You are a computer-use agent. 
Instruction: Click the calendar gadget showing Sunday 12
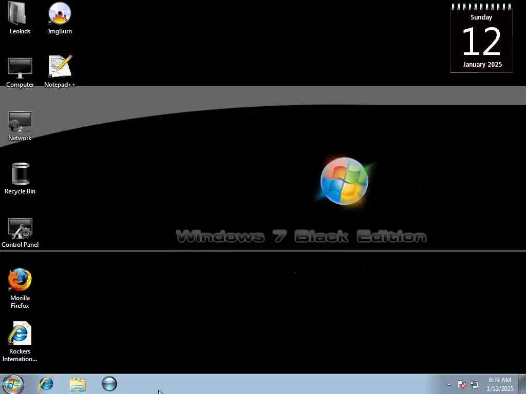[481, 38]
